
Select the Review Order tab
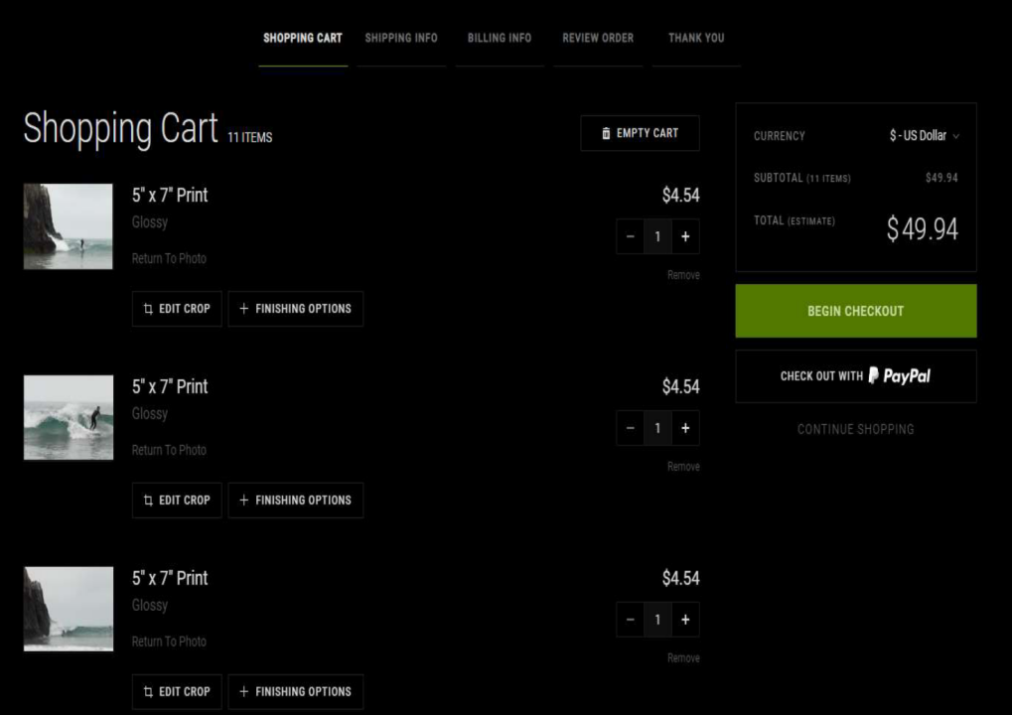tap(598, 38)
